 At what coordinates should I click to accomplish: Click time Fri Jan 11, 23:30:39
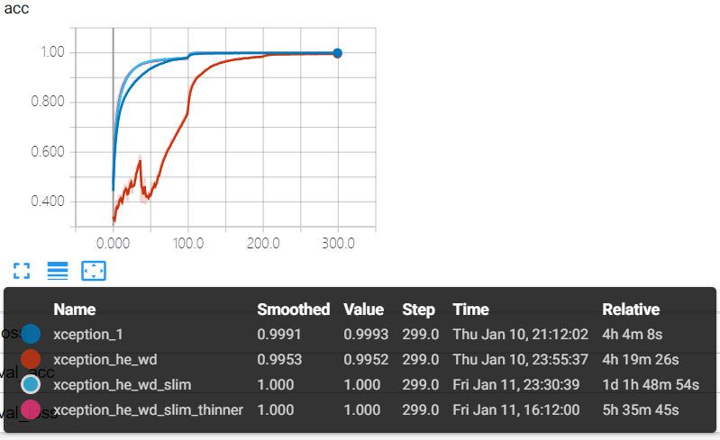click(516, 384)
